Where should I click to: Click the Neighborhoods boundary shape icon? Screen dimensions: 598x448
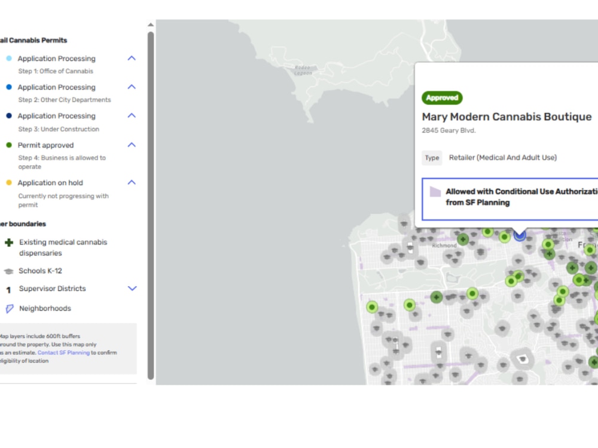pyautogui.click(x=10, y=308)
